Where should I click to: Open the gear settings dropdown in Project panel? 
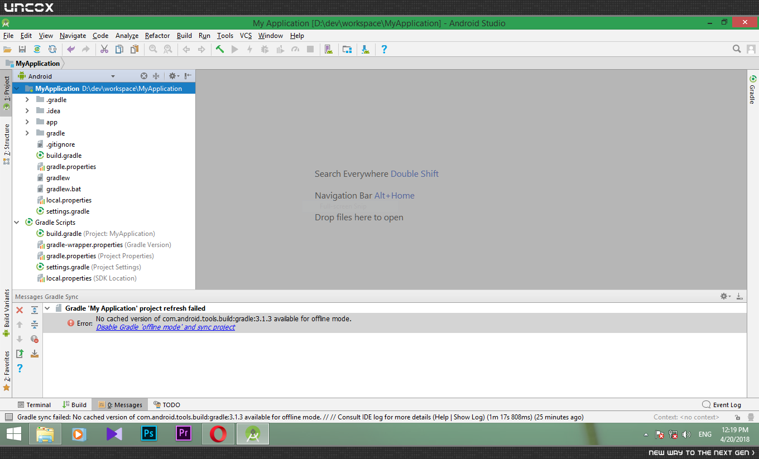pyautogui.click(x=174, y=76)
